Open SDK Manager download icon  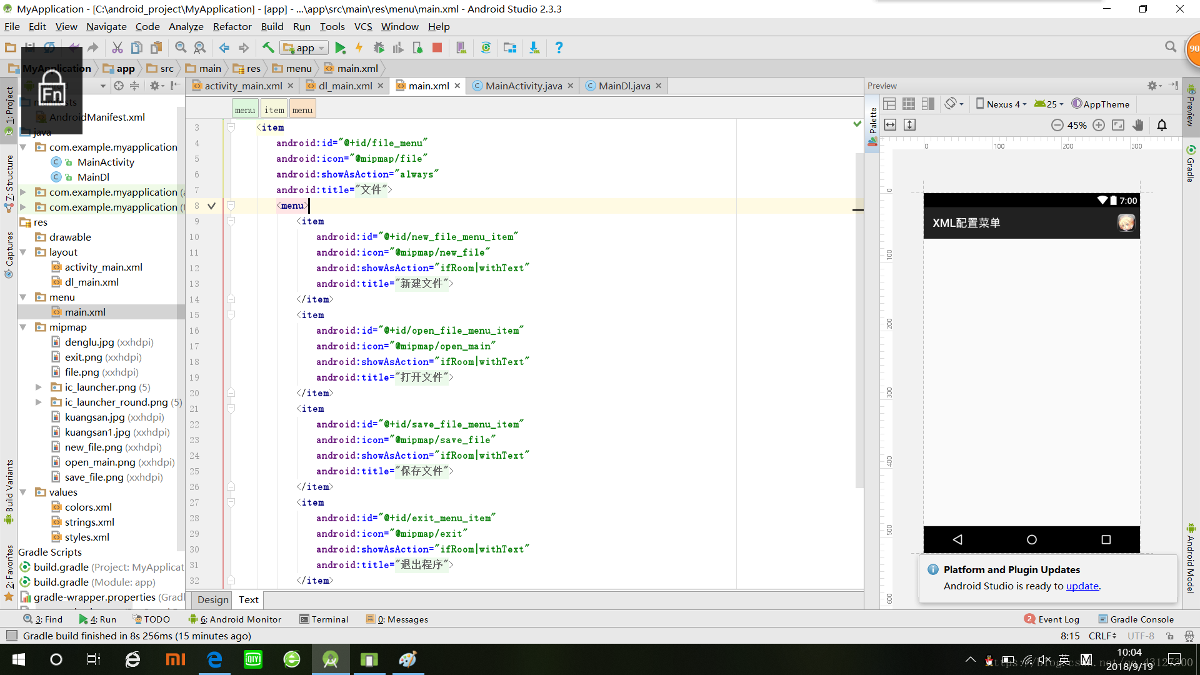[534, 47]
